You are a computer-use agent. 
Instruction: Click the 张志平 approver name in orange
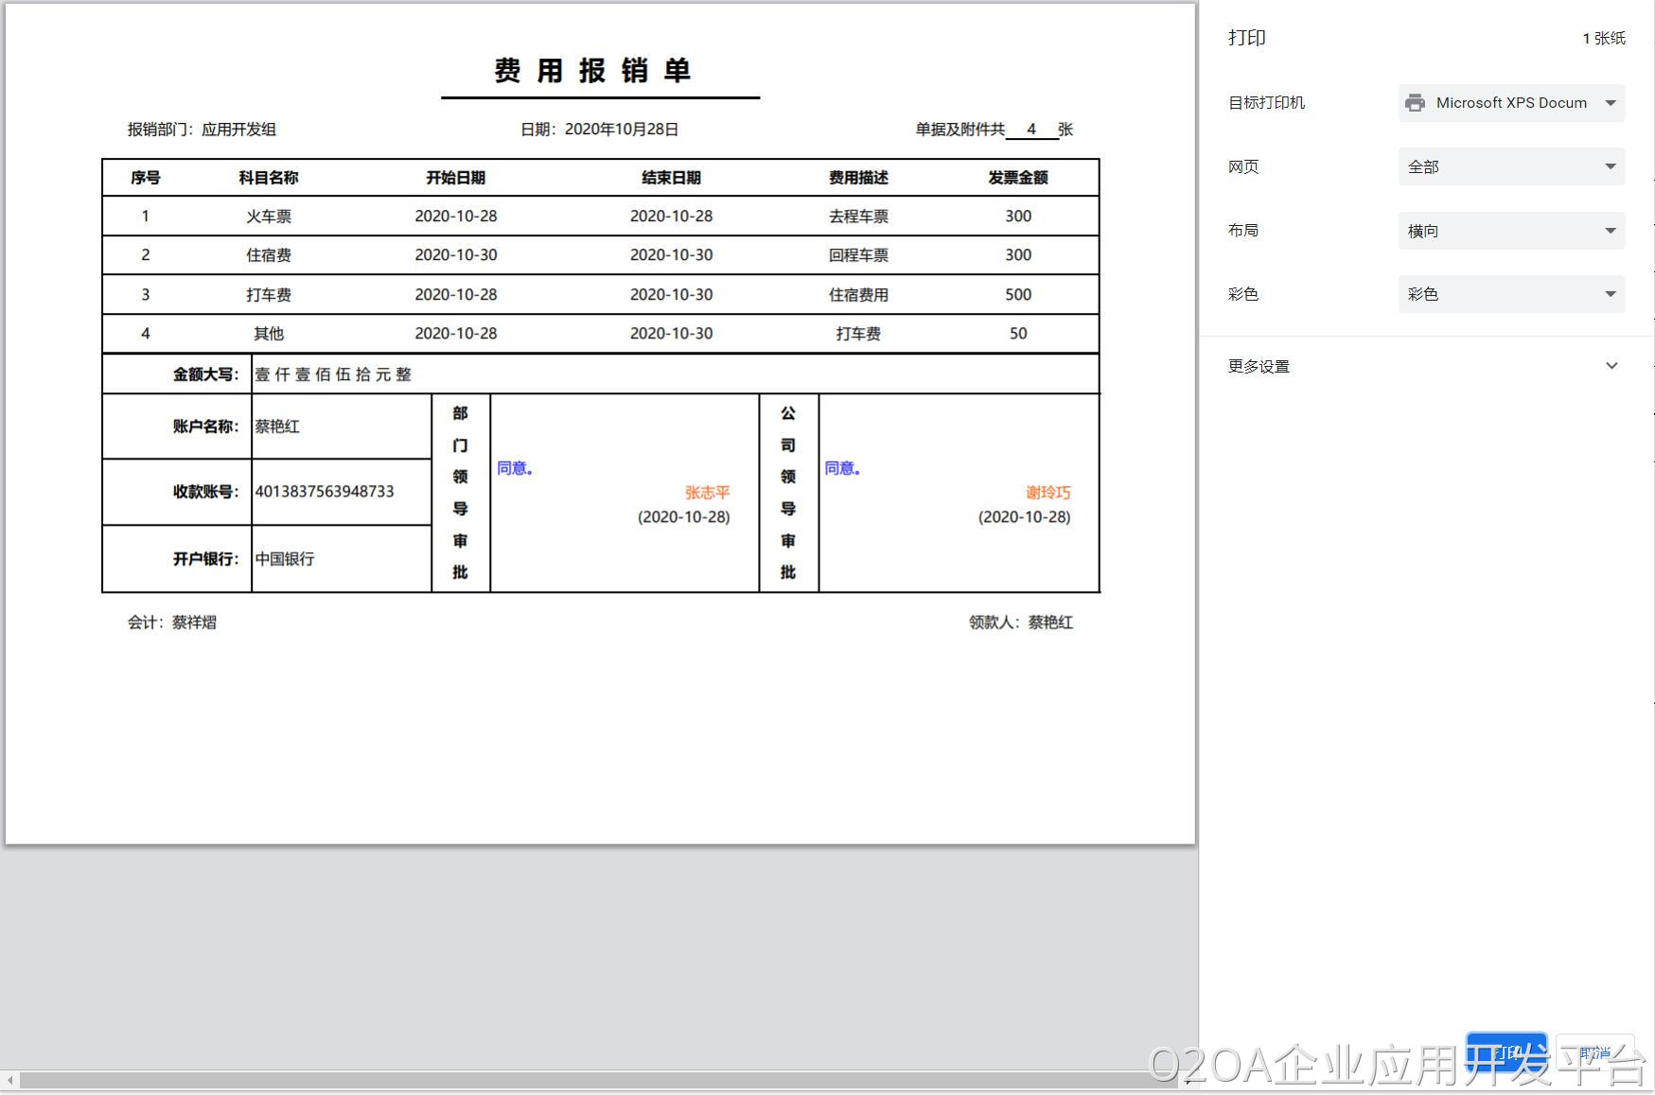707,493
